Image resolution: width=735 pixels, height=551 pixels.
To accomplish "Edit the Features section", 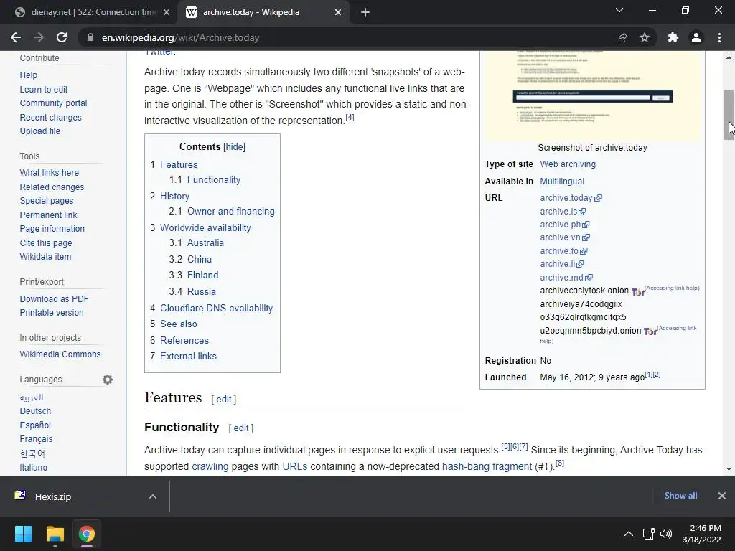I will pyautogui.click(x=224, y=399).
